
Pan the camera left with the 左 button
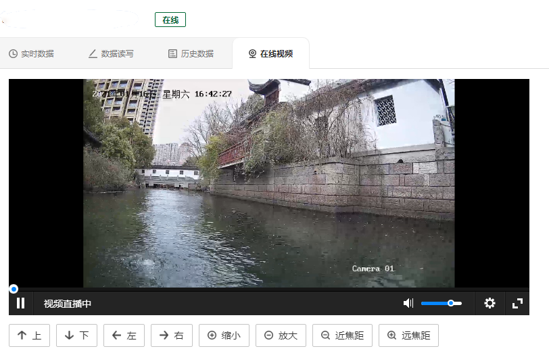(x=124, y=335)
